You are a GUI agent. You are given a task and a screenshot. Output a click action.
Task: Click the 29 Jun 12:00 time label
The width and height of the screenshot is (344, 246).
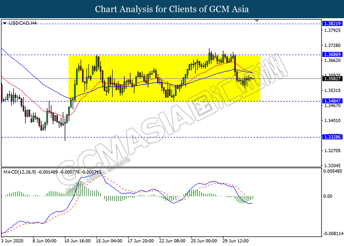point(235,241)
